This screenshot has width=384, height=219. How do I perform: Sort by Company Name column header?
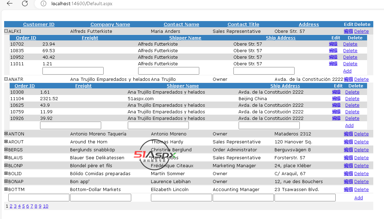(110, 25)
